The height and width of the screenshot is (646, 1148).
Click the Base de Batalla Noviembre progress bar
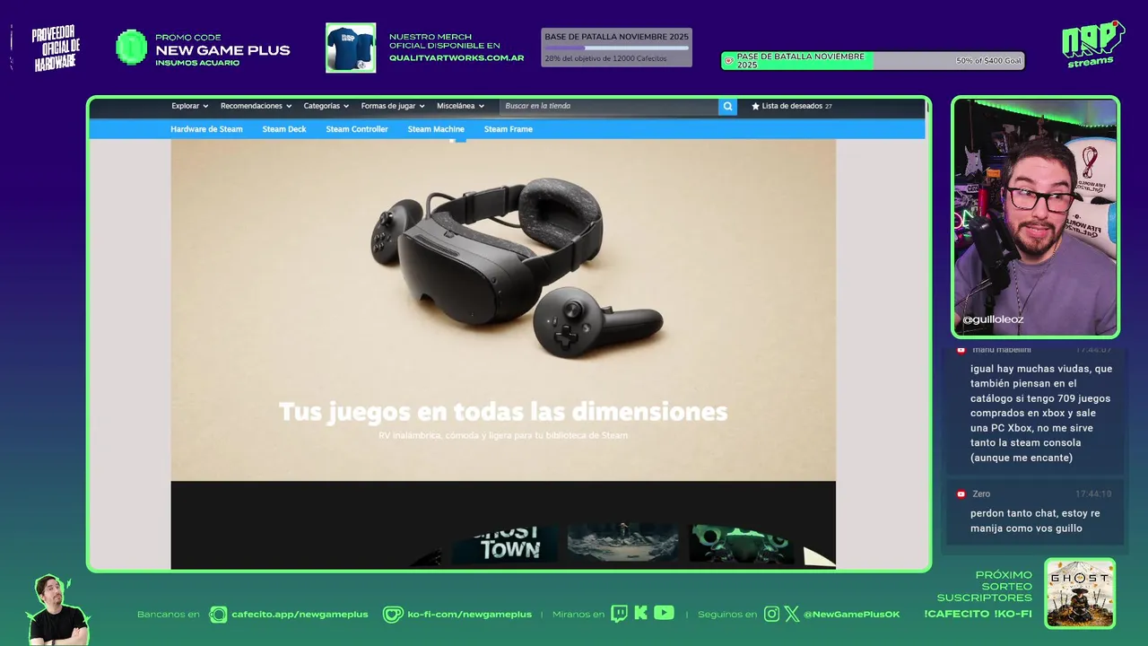click(x=616, y=48)
